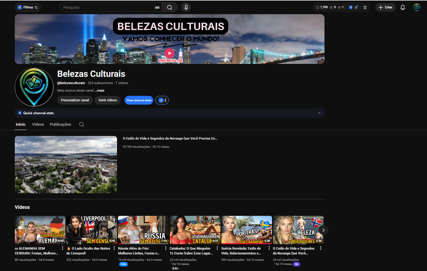Open options menu for Suécia Revelada video
Viewport: 427px width, 271px height.
pyautogui.click(x=269, y=248)
